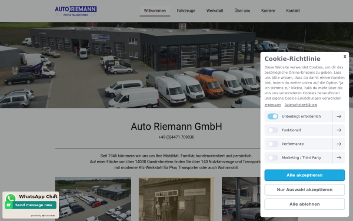Image resolution: width=353 pixels, height=221 pixels.
Task: Open the Datenschutzerklärung link
Action: tap(301, 105)
